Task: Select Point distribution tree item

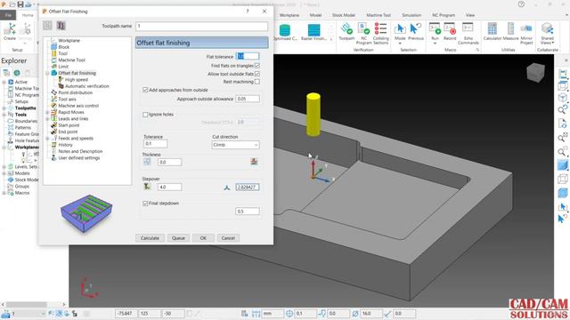Action: click(75, 92)
